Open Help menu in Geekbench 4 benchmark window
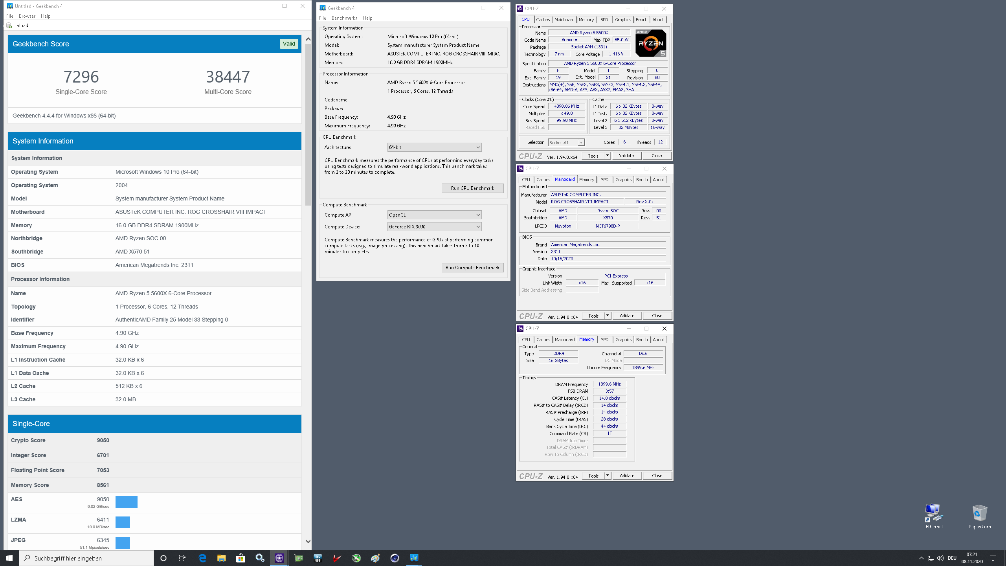The width and height of the screenshot is (1006, 566). tap(367, 18)
